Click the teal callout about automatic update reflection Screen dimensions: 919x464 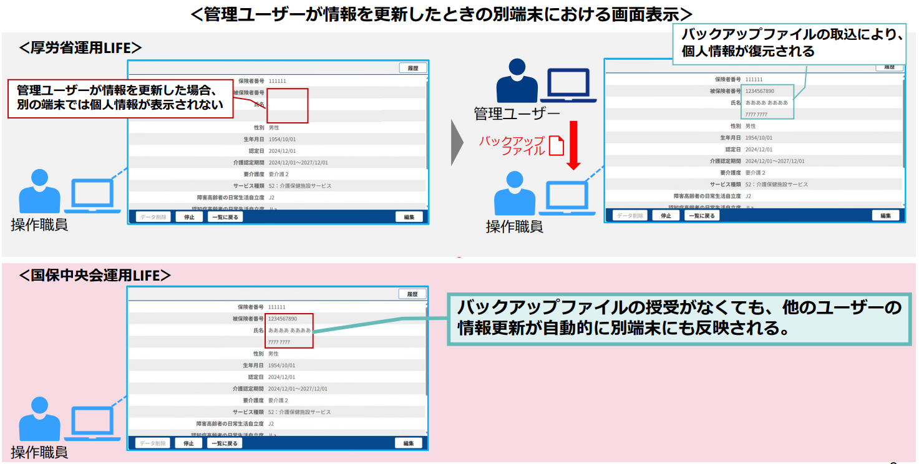[679, 317]
